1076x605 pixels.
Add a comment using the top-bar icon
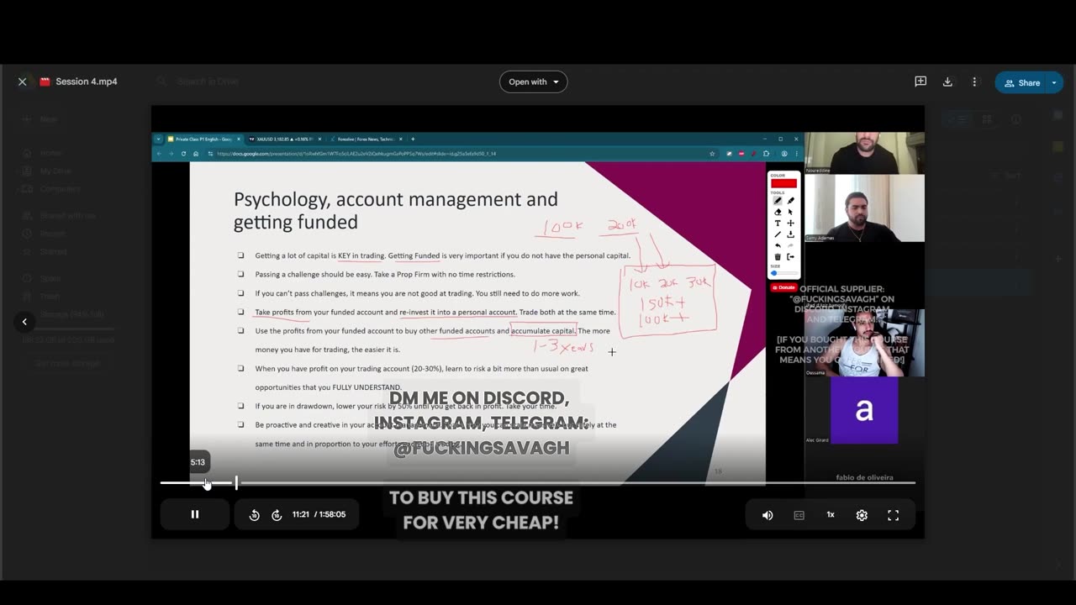pyautogui.click(x=920, y=82)
